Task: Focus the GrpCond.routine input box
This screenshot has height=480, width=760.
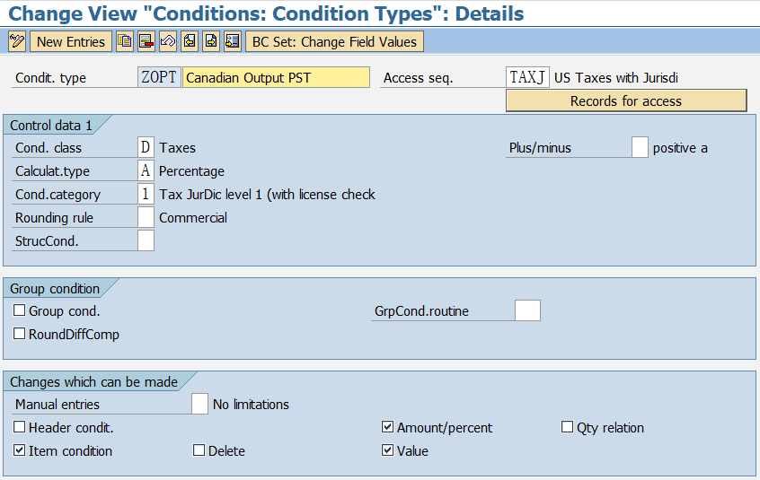Action: [x=527, y=310]
